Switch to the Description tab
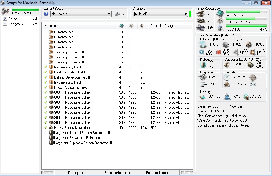This screenshot has width=272, height=176. click(76, 173)
